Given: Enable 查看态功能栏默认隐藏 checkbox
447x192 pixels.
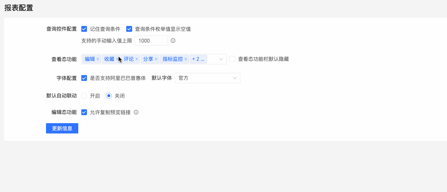Looking at the screenshot, I should click(x=232, y=59).
